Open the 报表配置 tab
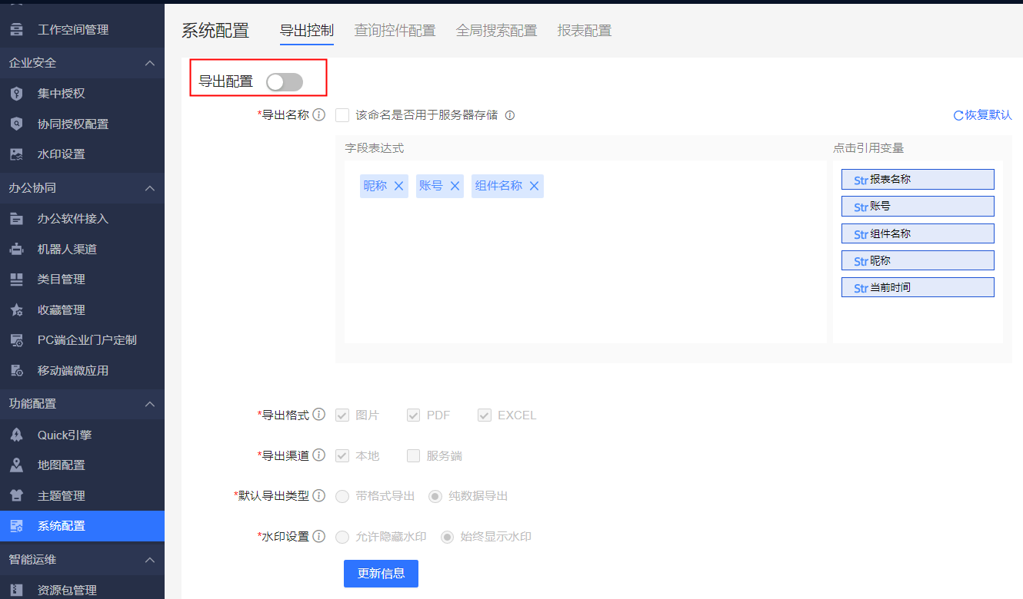The height and width of the screenshot is (599, 1023). 585,31
